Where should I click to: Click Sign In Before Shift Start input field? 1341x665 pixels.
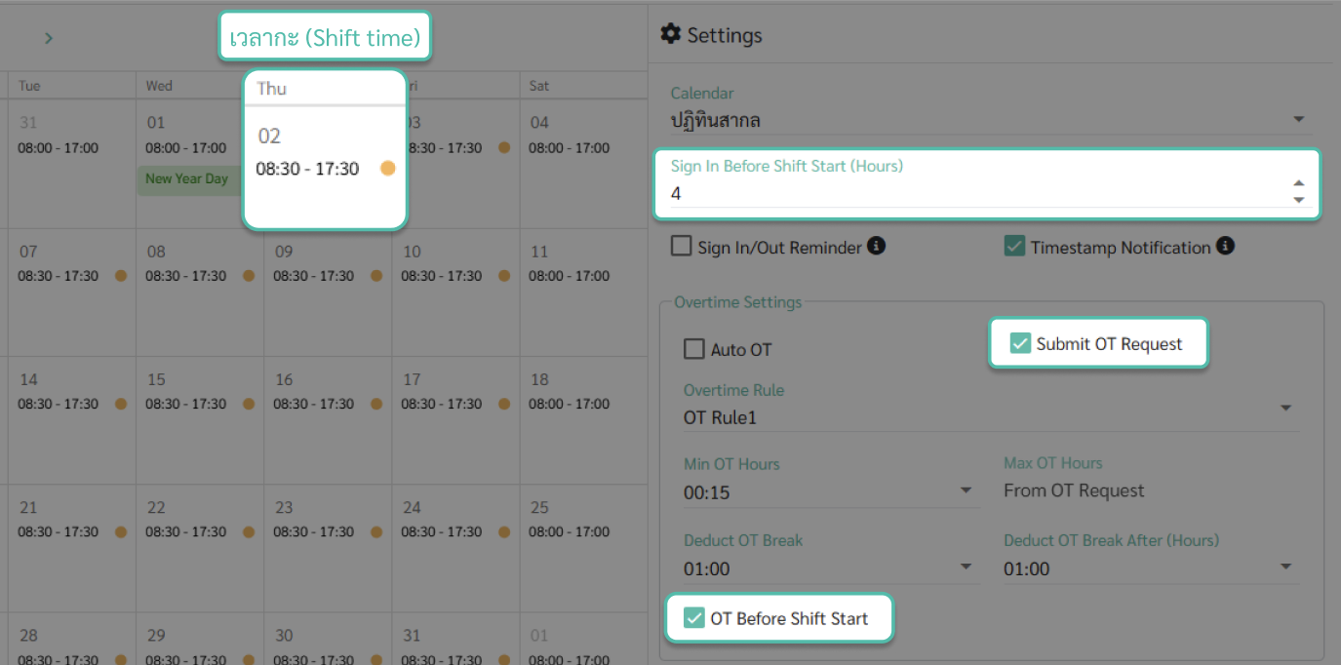click(x=975, y=193)
